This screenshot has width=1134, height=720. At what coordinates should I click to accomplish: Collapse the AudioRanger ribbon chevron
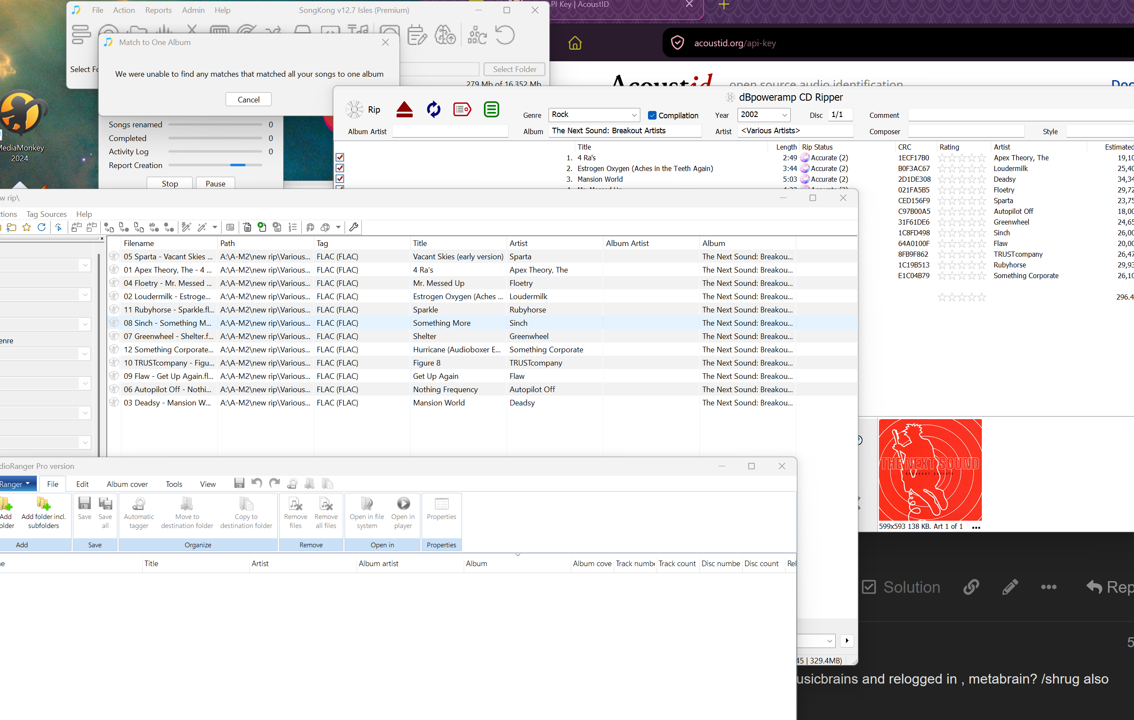tap(518, 555)
